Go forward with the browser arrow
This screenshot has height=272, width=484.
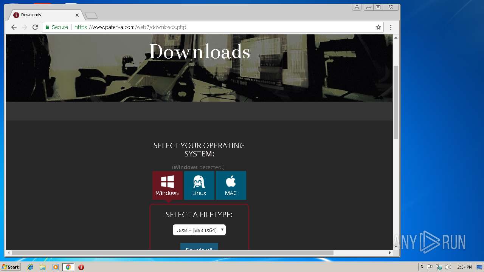point(25,27)
